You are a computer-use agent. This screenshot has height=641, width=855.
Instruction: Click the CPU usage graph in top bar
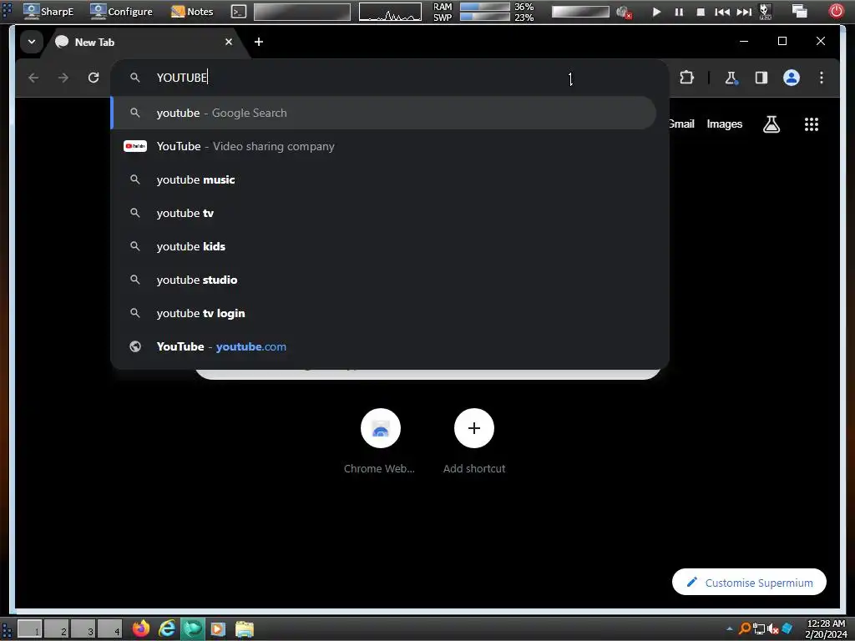tap(390, 12)
